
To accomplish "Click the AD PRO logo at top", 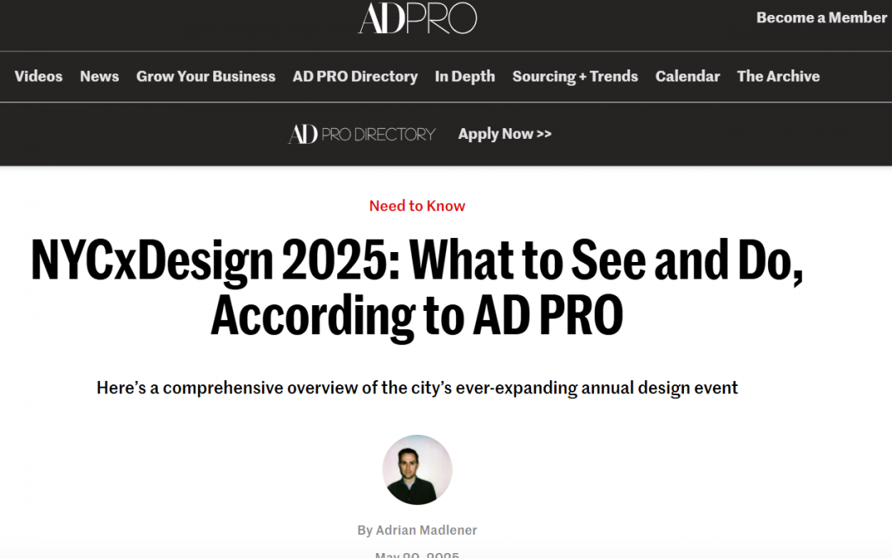I will click(x=417, y=17).
